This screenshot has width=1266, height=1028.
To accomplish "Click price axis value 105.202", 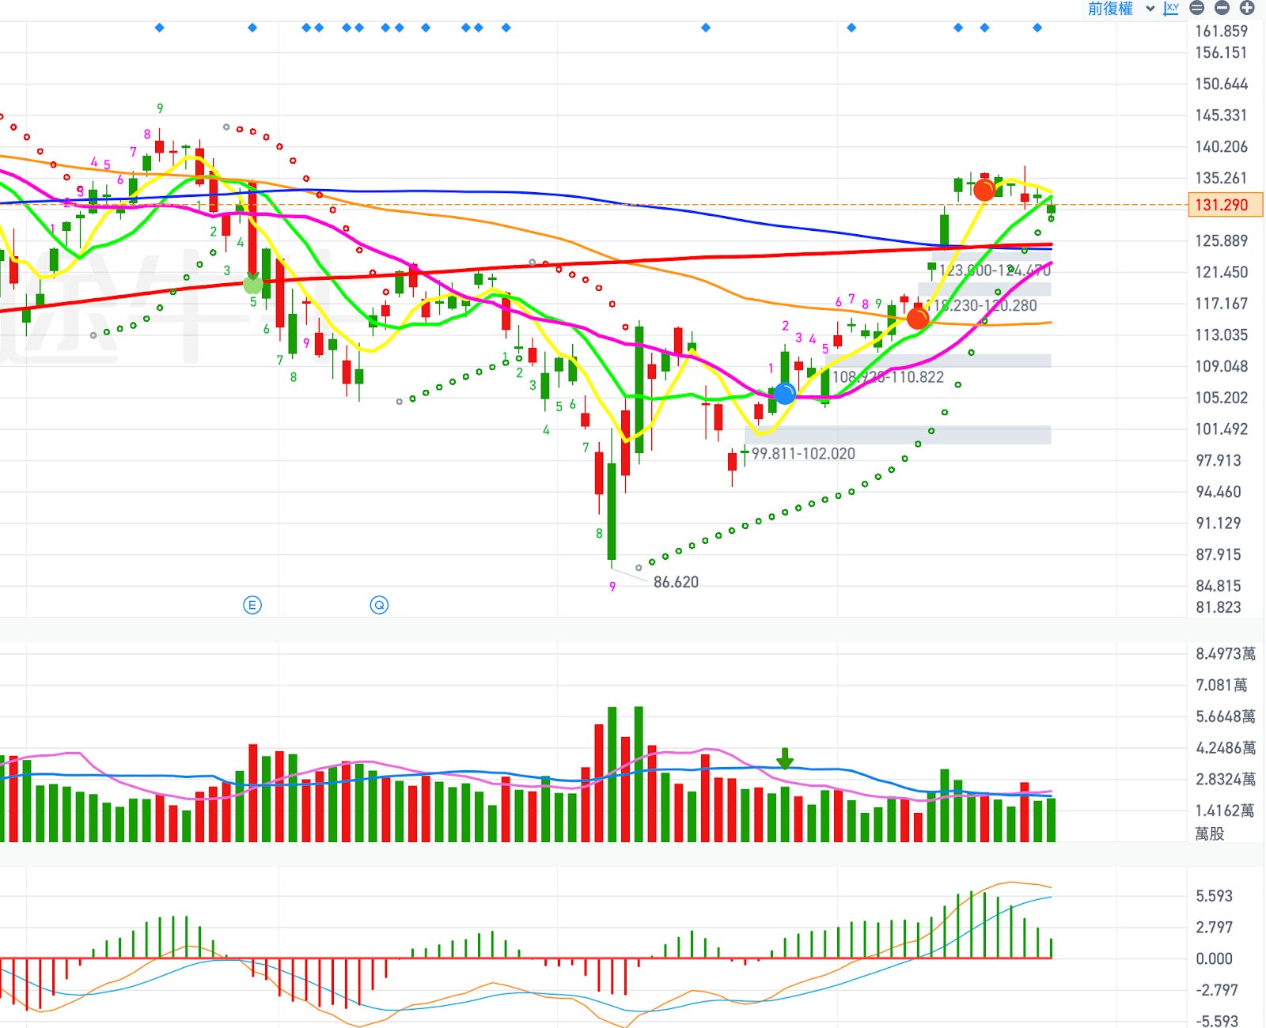I will tap(1221, 398).
